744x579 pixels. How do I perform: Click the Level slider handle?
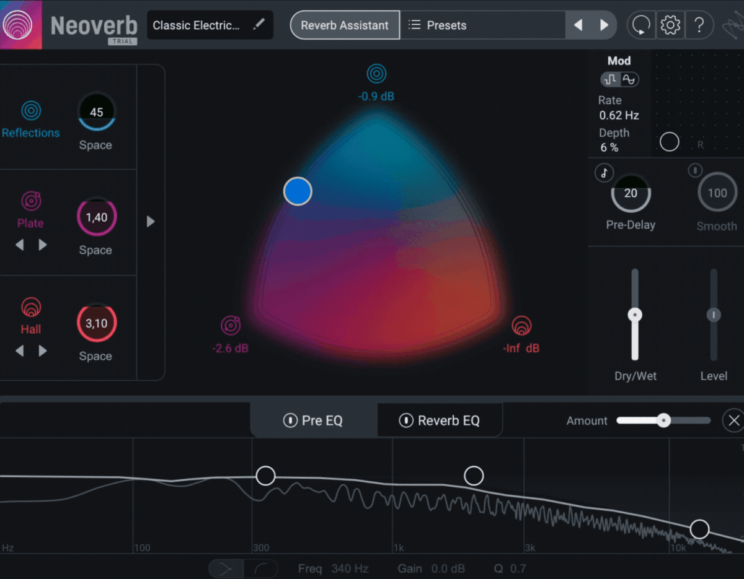pyautogui.click(x=714, y=315)
